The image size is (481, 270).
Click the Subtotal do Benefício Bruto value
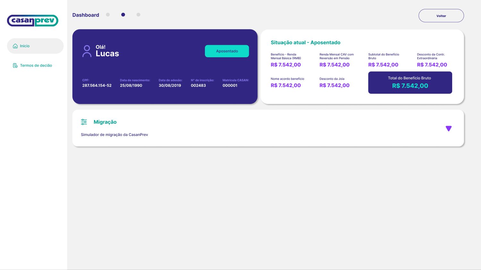[383, 65]
